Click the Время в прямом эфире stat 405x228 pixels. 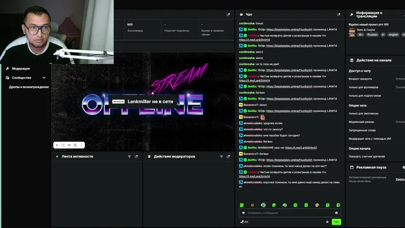coord(217,29)
